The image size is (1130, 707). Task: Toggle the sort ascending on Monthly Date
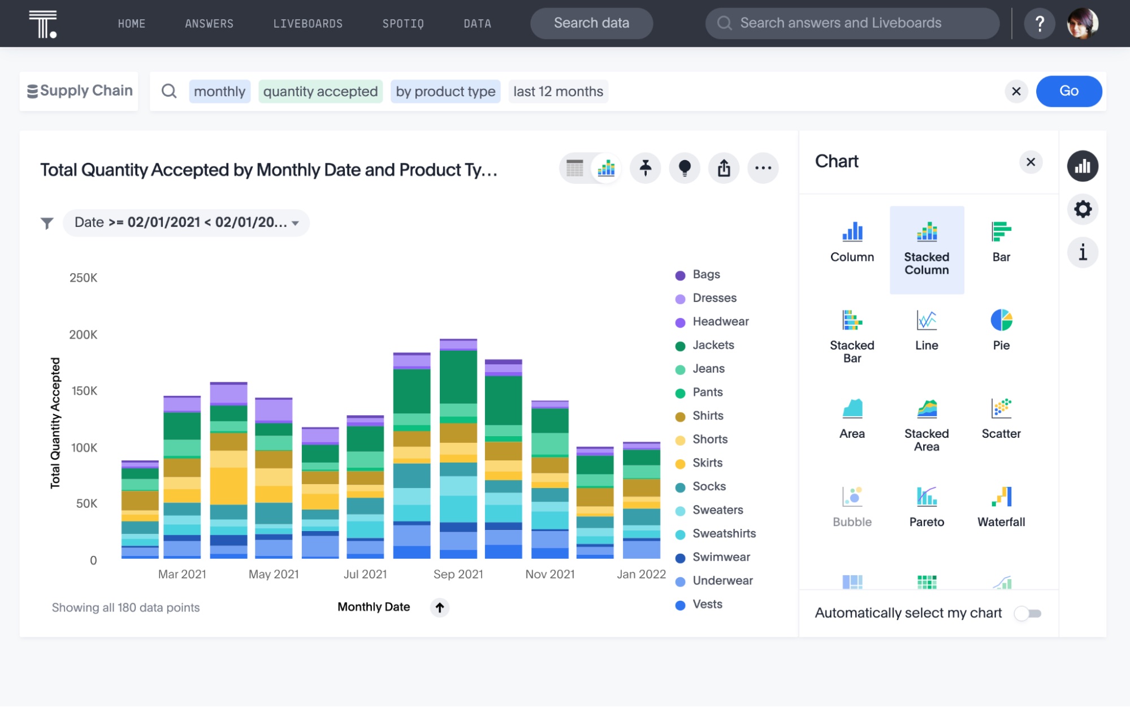(438, 606)
